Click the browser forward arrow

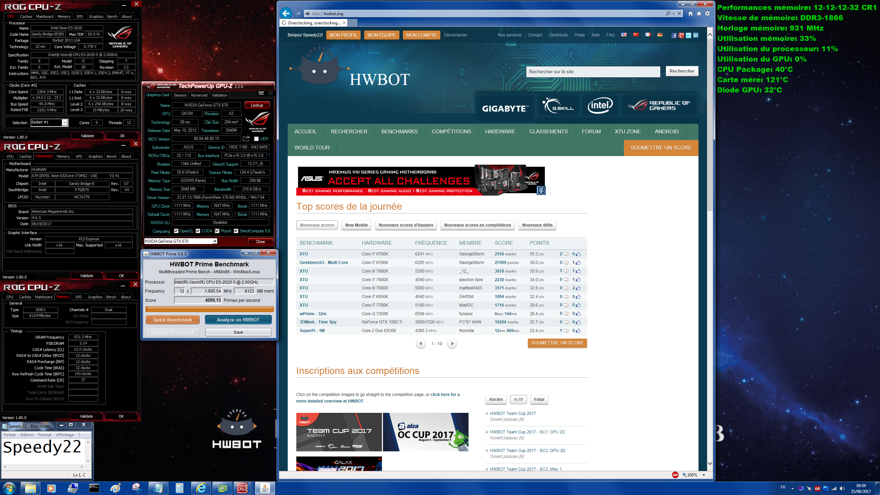click(298, 13)
